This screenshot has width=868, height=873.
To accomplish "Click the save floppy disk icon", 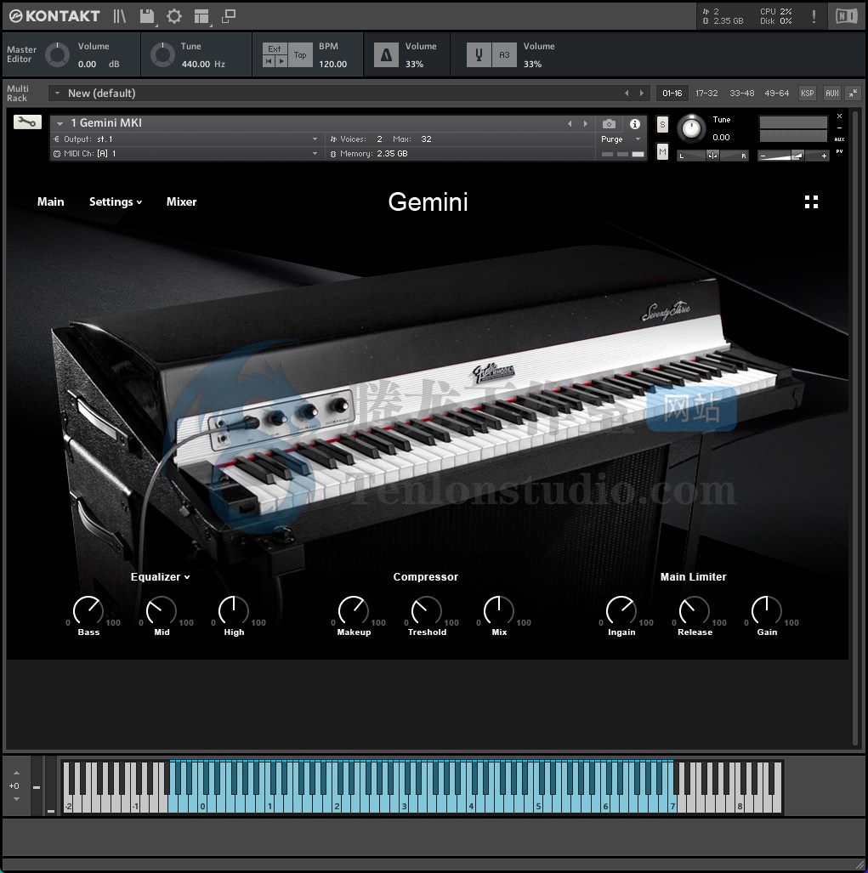I will pos(147,16).
